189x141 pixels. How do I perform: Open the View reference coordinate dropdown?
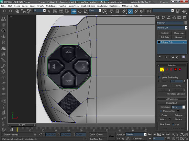[x=95, y=11]
